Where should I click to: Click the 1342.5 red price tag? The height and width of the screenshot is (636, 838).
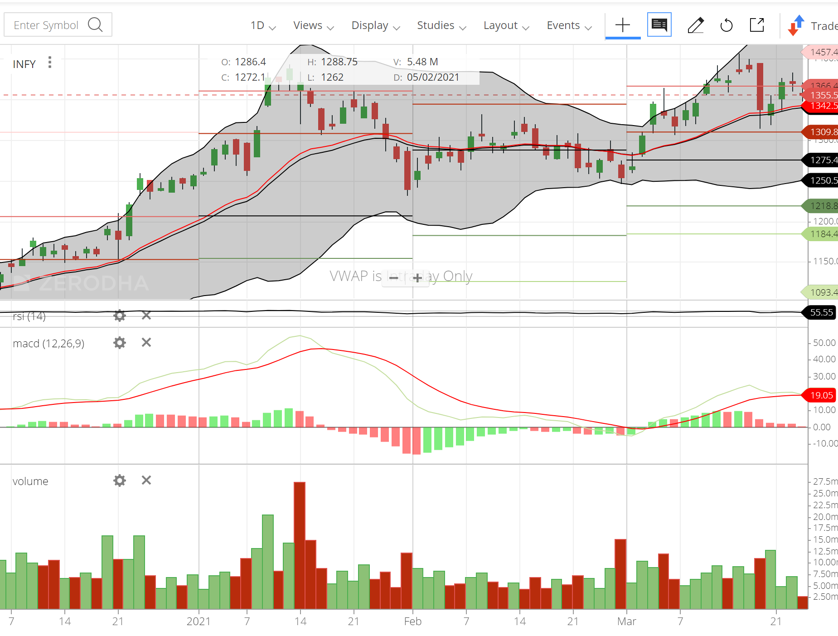pos(820,106)
